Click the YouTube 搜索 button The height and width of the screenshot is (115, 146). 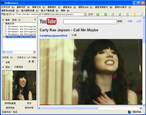(120, 21)
